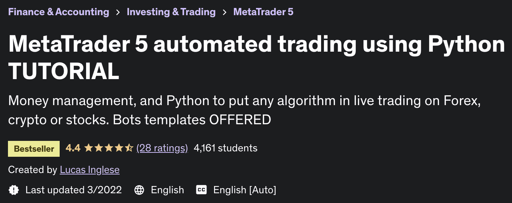Image resolution: width=512 pixels, height=203 pixels.
Task: Click chevron after Finance & Accounting
Action: 118,12
